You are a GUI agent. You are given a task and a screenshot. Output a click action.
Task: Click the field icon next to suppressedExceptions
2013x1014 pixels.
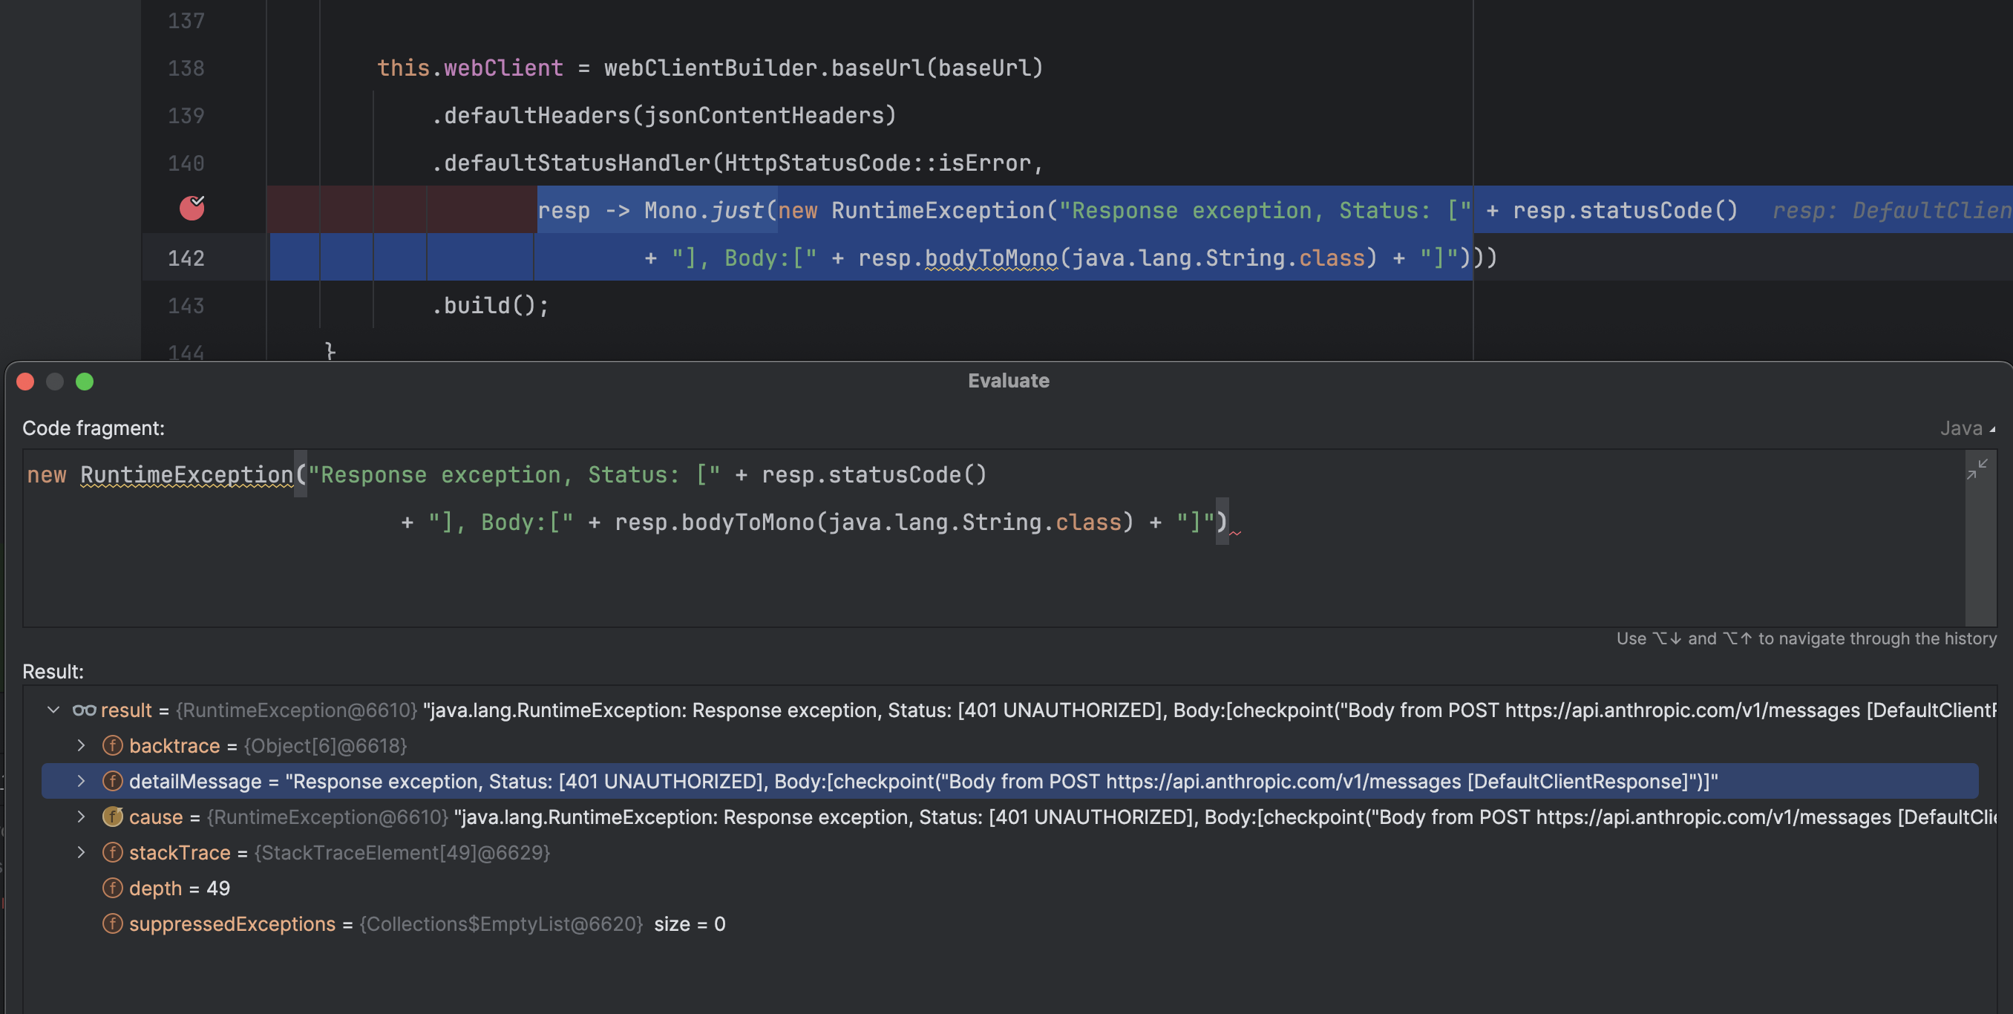click(x=113, y=923)
